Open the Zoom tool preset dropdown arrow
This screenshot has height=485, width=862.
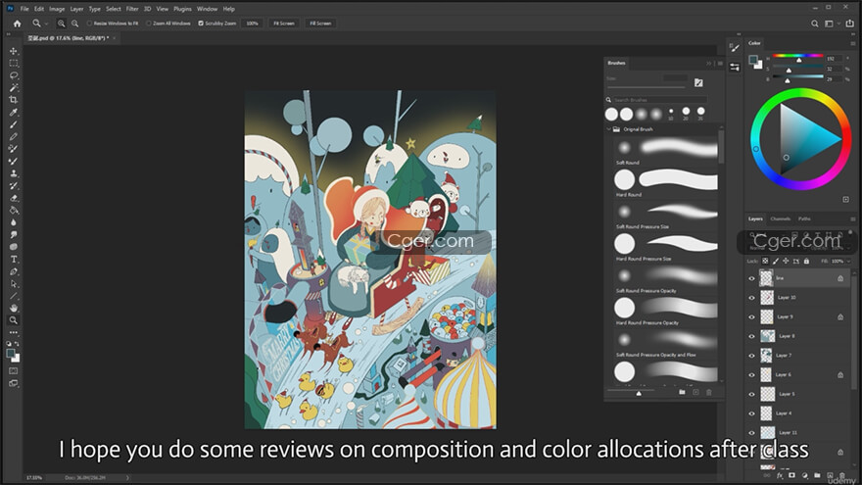point(46,24)
